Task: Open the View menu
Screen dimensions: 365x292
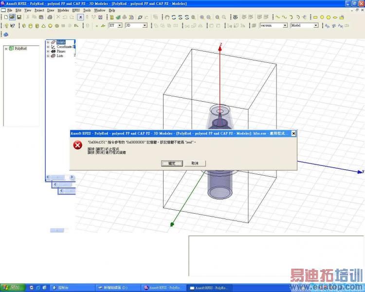Action: pos(27,10)
